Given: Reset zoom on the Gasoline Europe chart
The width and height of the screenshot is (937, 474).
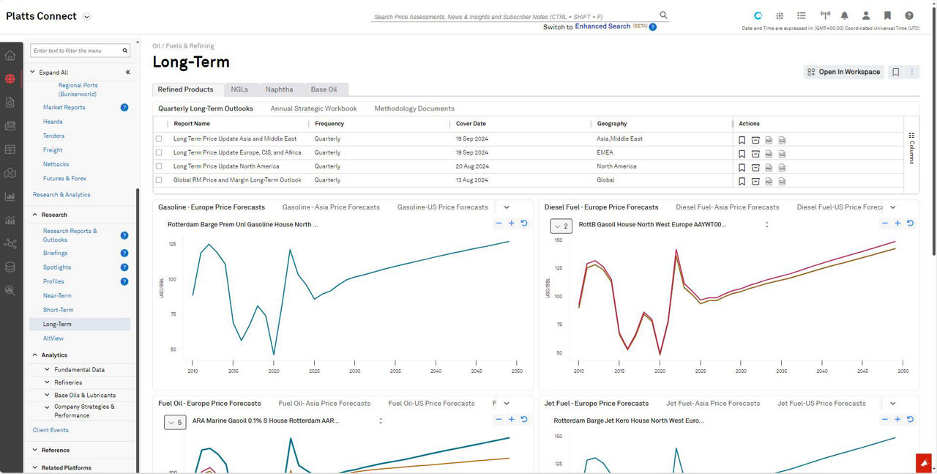Looking at the screenshot, I should click(x=524, y=223).
